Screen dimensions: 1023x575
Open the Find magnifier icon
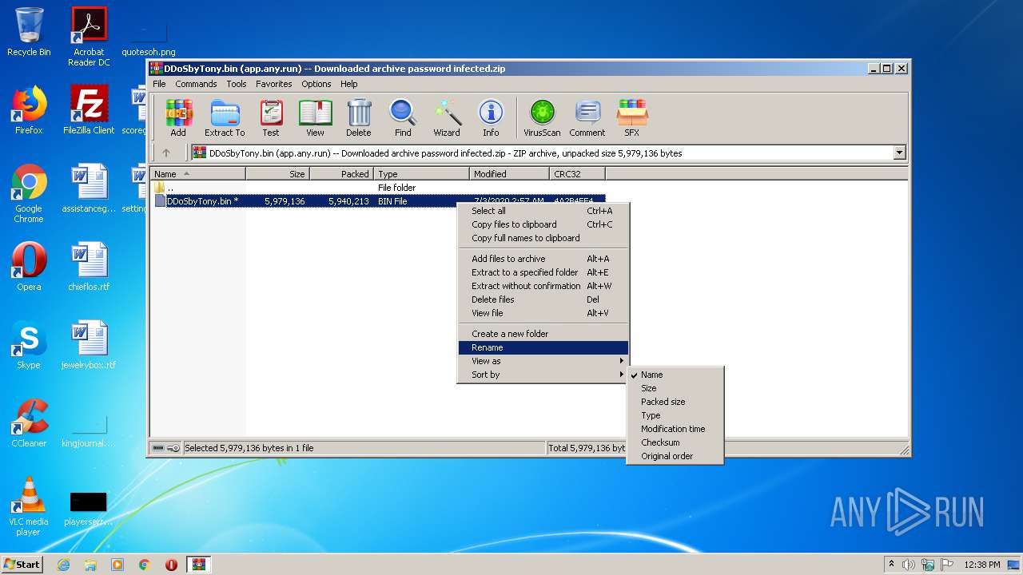pos(403,118)
